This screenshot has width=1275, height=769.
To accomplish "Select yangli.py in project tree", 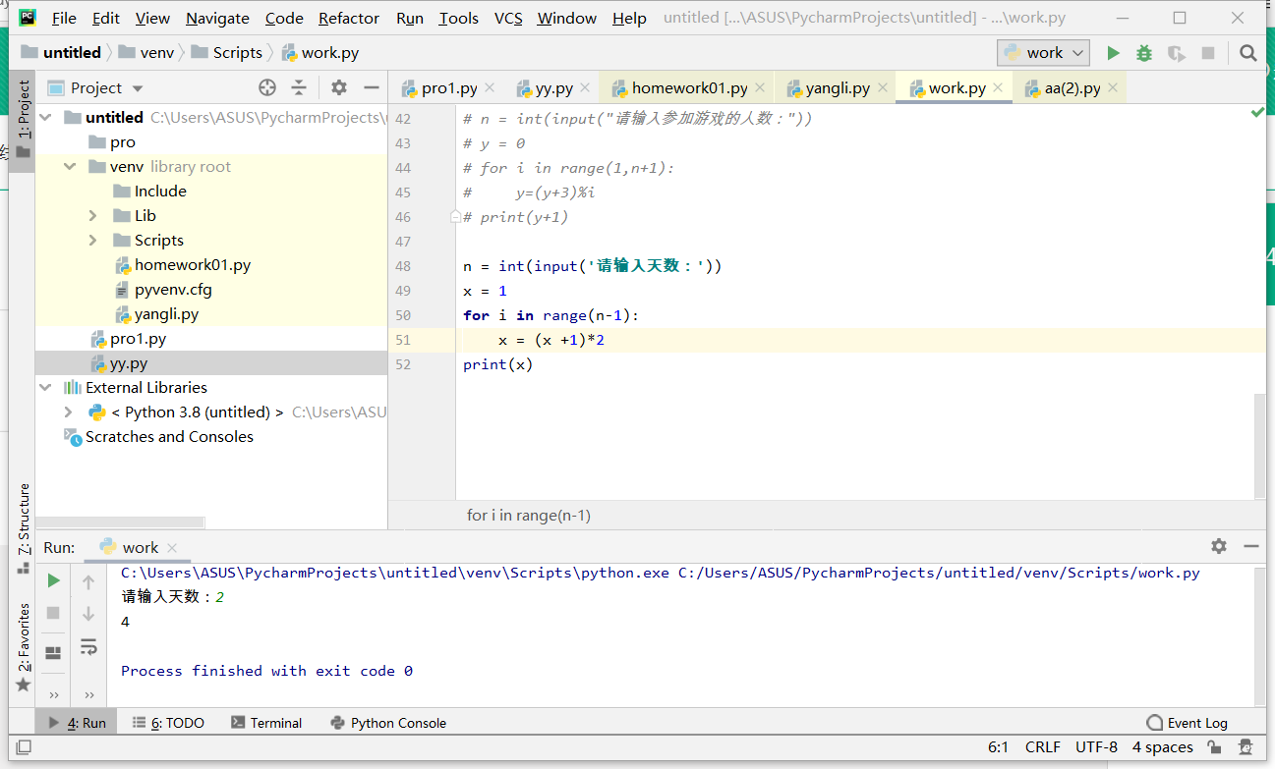I will click(166, 314).
